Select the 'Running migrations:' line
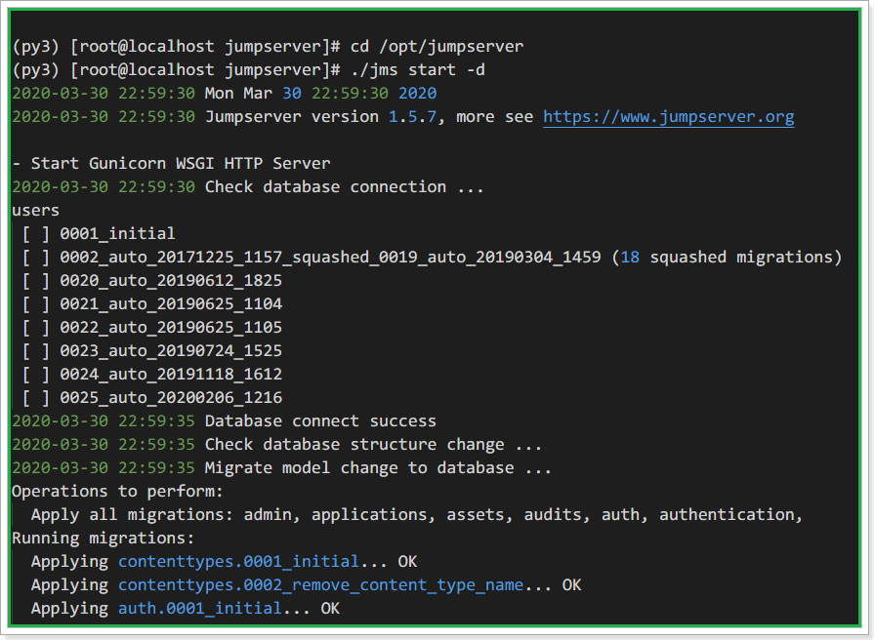 pyautogui.click(x=104, y=538)
